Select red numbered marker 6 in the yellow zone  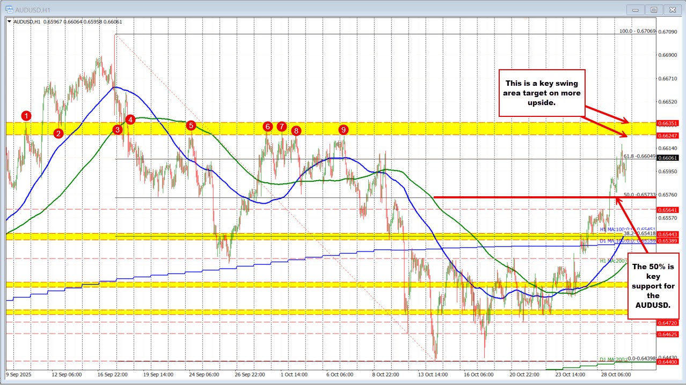pyautogui.click(x=268, y=127)
